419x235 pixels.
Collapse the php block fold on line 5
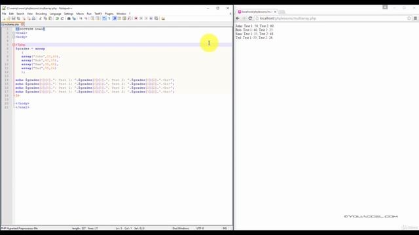tap(14, 45)
